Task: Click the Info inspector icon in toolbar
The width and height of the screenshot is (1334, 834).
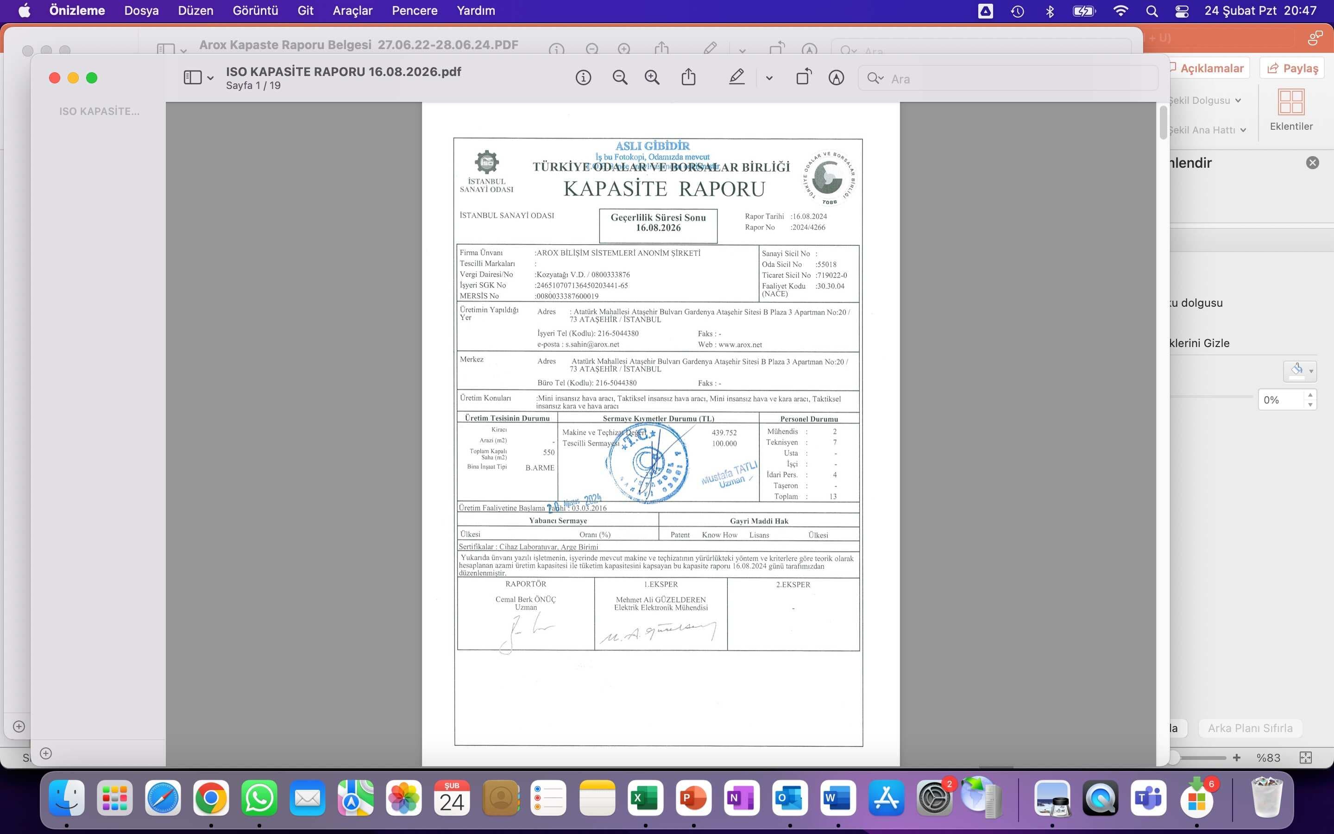Action: pyautogui.click(x=583, y=78)
